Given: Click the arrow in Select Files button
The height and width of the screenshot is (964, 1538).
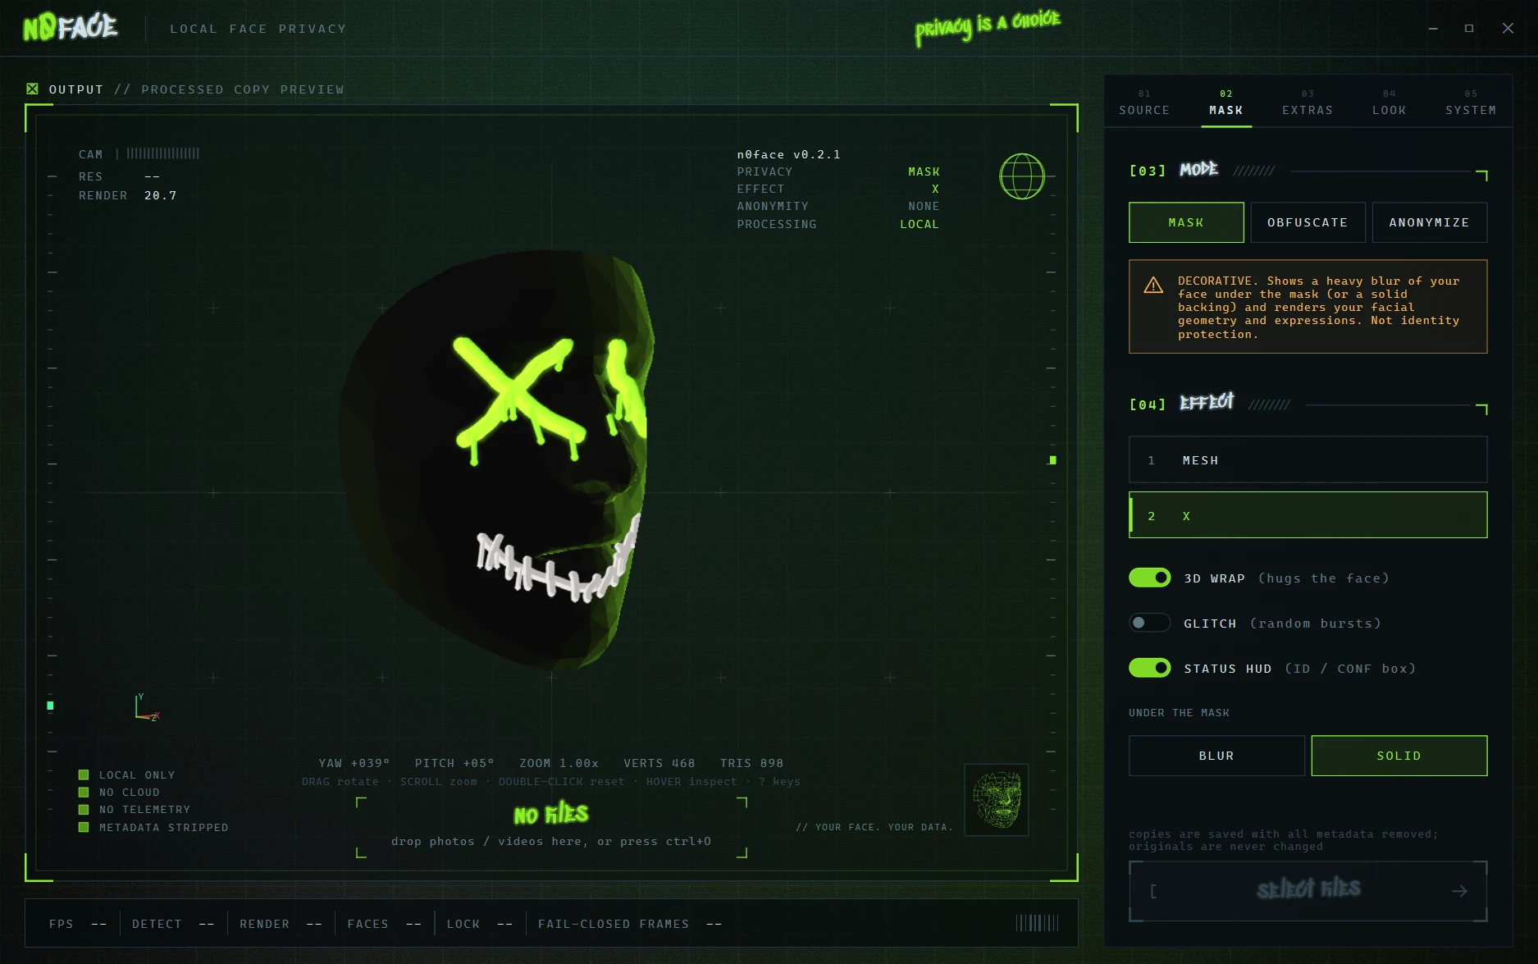Looking at the screenshot, I should point(1459,891).
